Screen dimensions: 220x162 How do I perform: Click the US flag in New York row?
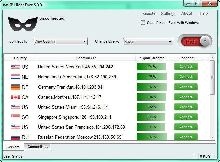[x=15, y=67]
